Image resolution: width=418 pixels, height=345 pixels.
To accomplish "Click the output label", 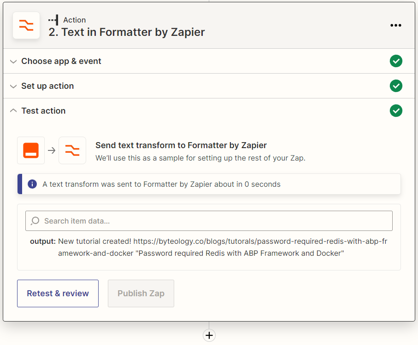I will (x=43, y=241).
